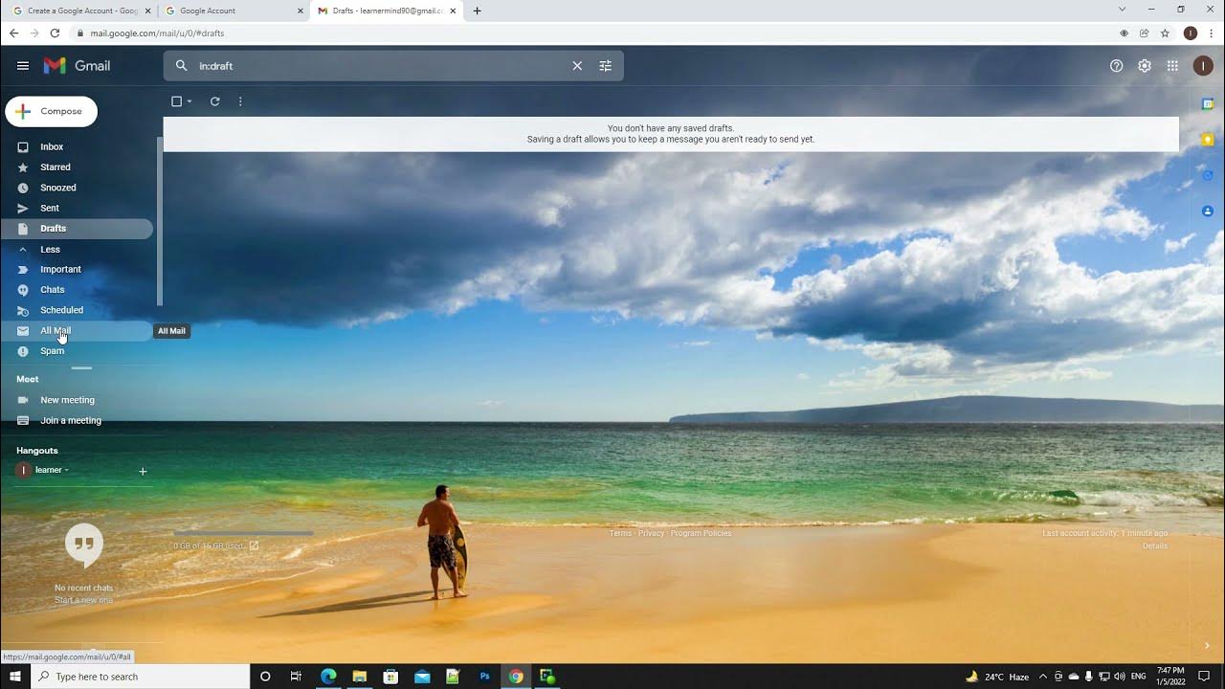The image size is (1225, 689).
Task: Open the Terms link
Action: tap(621, 533)
